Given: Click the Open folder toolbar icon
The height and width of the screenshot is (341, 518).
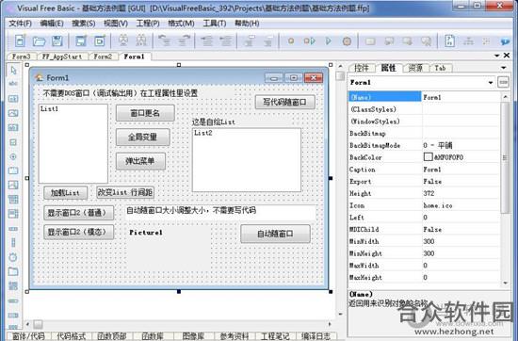Looking at the screenshot, I should [39, 41].
